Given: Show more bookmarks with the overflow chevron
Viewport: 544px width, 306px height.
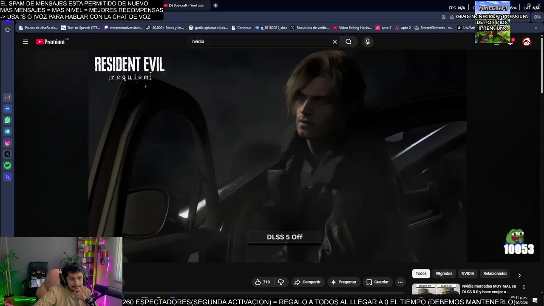Looking at the screenshot, I should pyautogui.click(x=536, y=28).
